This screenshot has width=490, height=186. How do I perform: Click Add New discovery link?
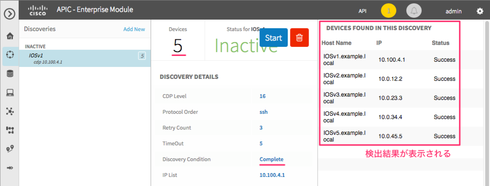pyautogui.click(x=134, y=29)
